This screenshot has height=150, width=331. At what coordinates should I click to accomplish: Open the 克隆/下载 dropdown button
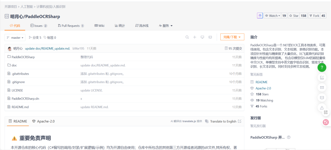point(232,37)
